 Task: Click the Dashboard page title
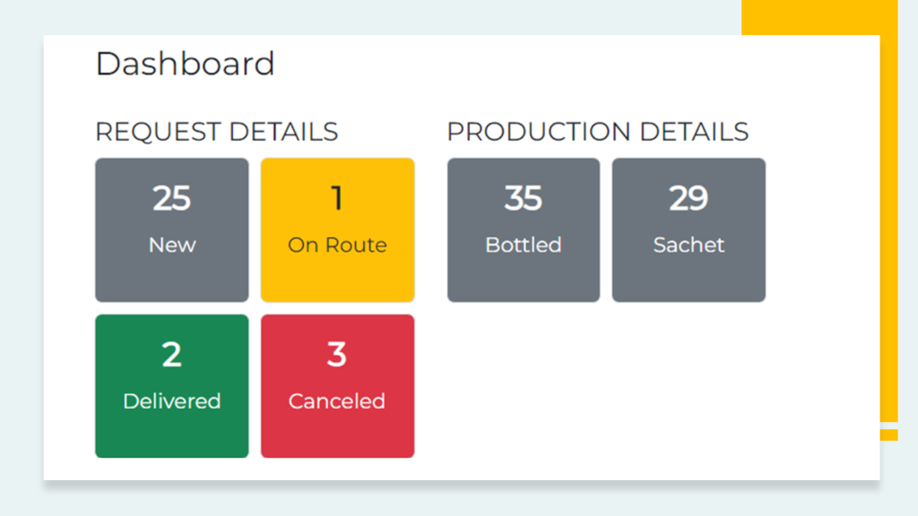[185, 64]
